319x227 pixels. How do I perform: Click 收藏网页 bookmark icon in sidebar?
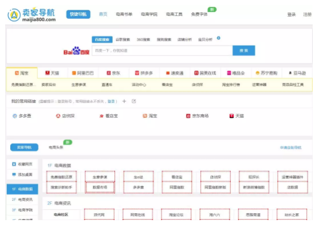[14, 164]
